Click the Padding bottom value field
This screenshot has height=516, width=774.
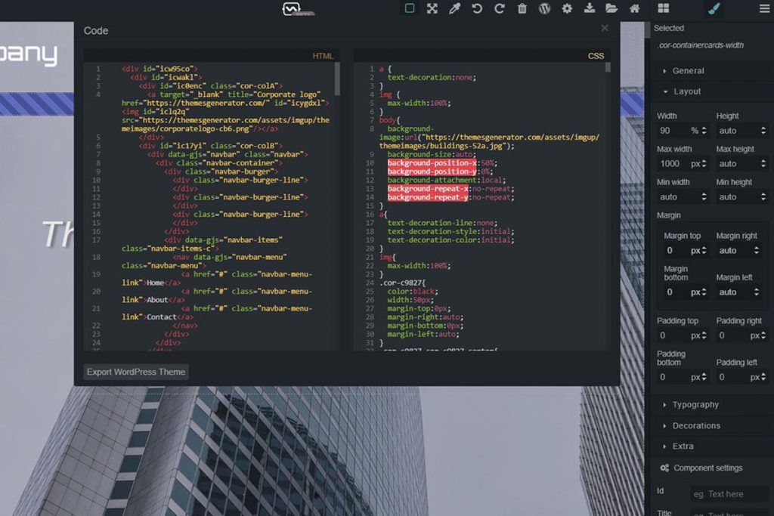click(672, 377)
